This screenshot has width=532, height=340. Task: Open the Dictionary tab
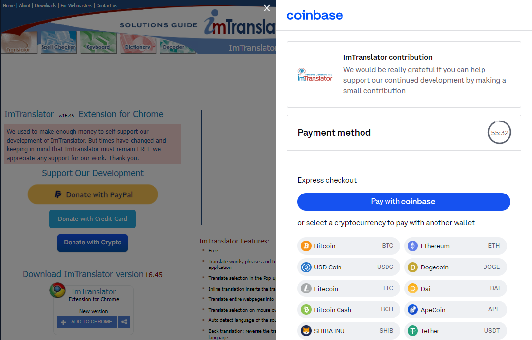pyautogui.click(x=138, y=43)
